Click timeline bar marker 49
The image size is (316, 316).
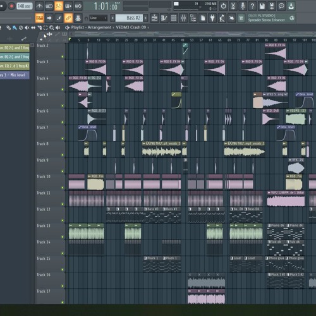[x=183, y=40]
